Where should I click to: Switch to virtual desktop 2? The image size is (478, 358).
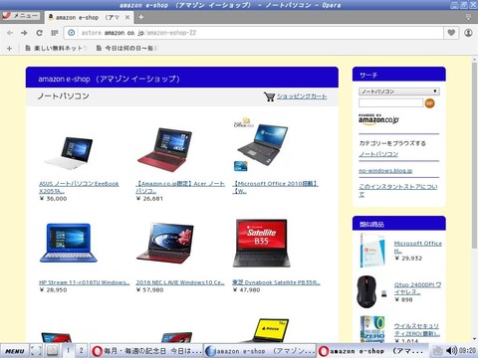coord(81,351)
